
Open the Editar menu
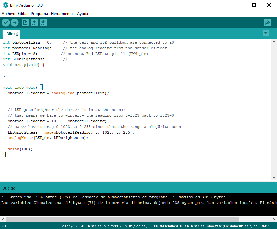[23, 14]
